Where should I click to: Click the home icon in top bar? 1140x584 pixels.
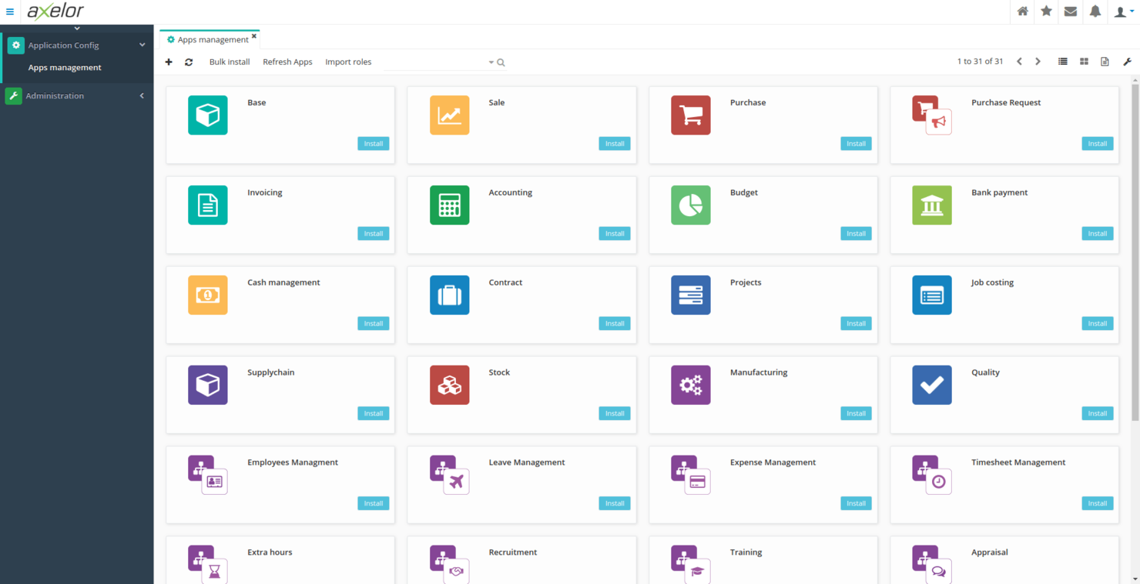tap(1022, 12)
